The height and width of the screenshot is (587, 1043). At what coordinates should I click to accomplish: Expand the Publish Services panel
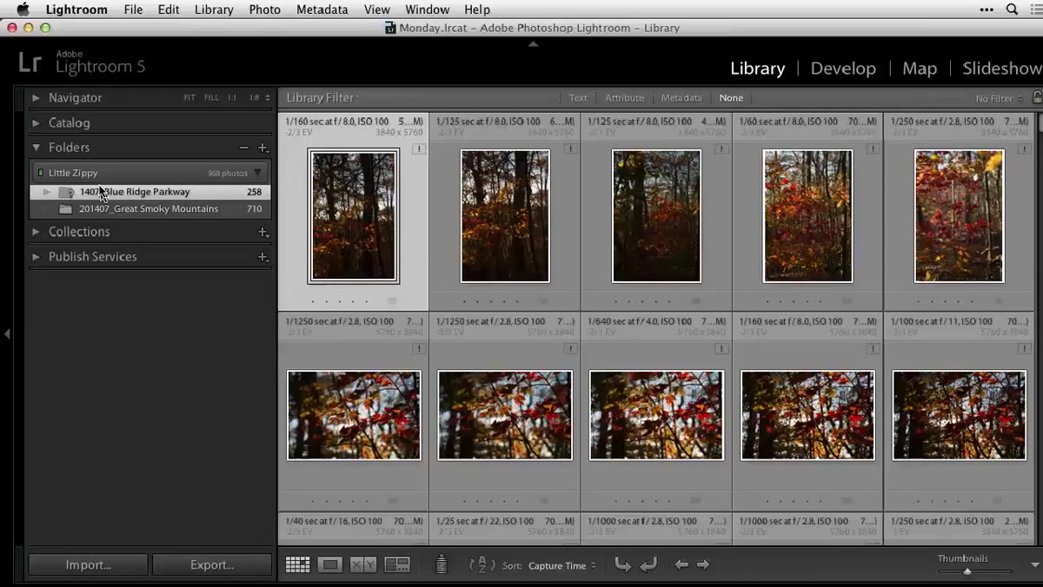(x=36, y=257)
